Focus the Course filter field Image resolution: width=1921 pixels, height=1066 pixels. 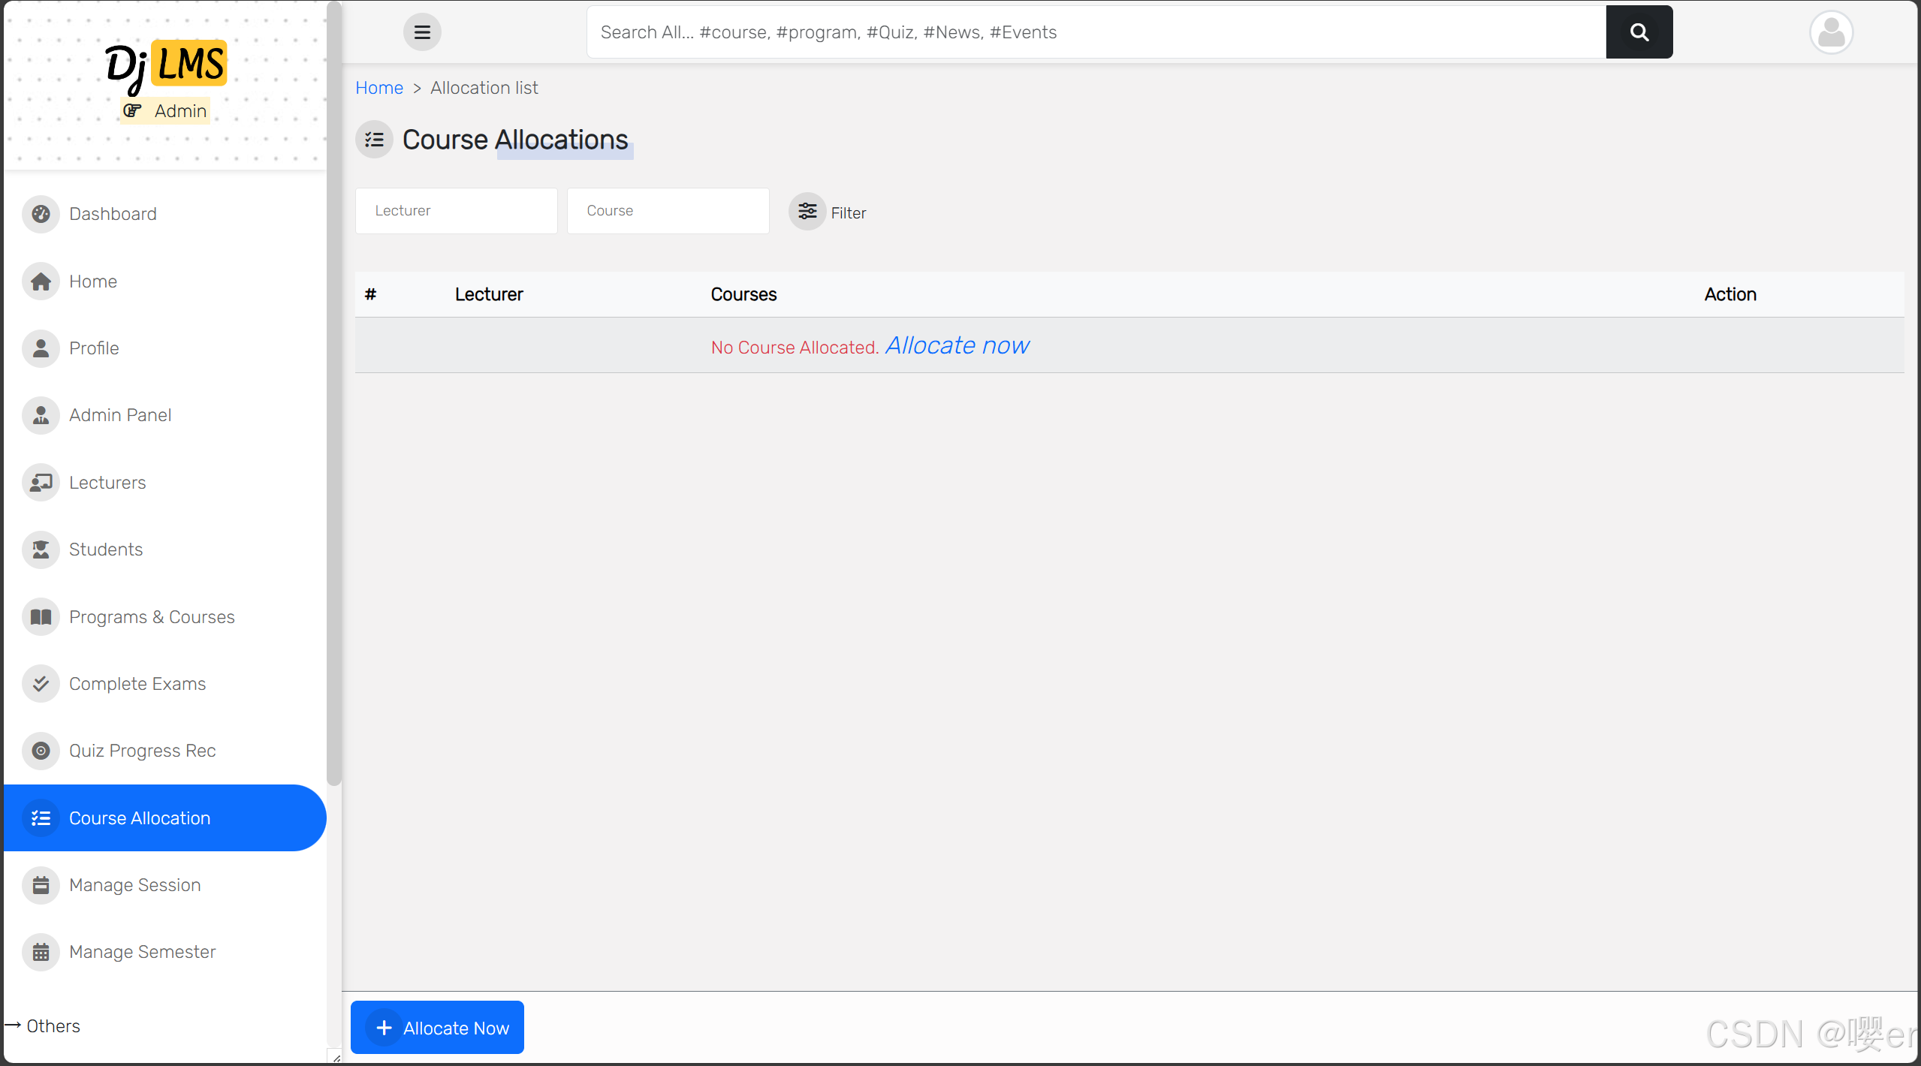(x=668, y=211)
